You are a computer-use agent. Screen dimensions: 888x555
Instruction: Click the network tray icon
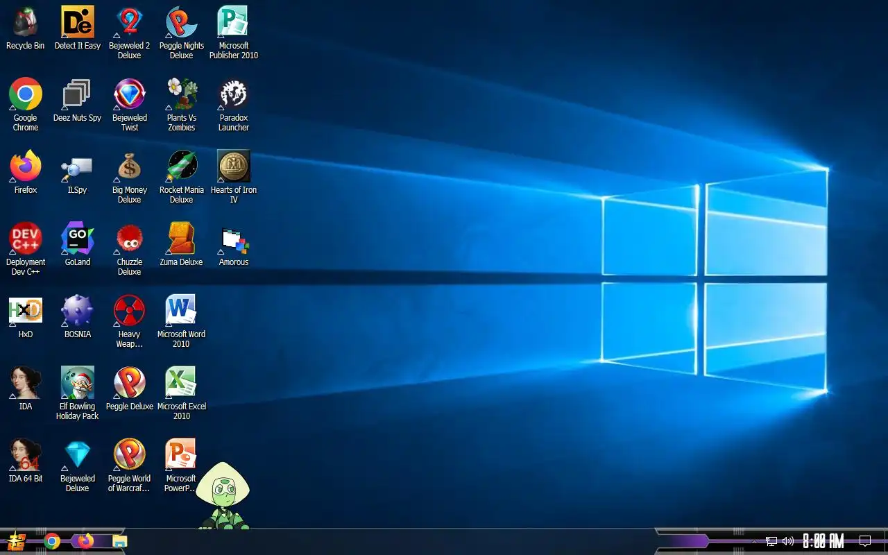click(x=771, y=541)
